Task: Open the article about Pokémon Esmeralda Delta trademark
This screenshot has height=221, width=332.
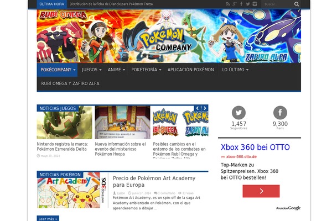Action: [x=63, y=146]
